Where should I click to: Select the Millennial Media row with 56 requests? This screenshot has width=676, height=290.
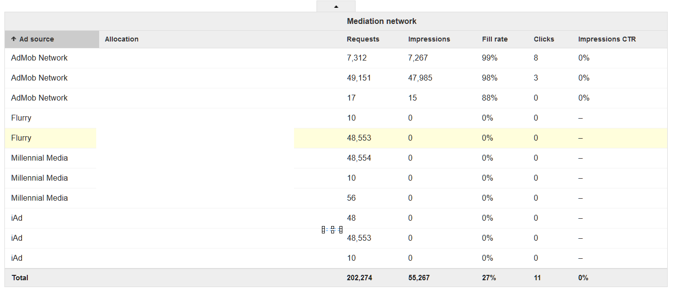click(336, 198)
